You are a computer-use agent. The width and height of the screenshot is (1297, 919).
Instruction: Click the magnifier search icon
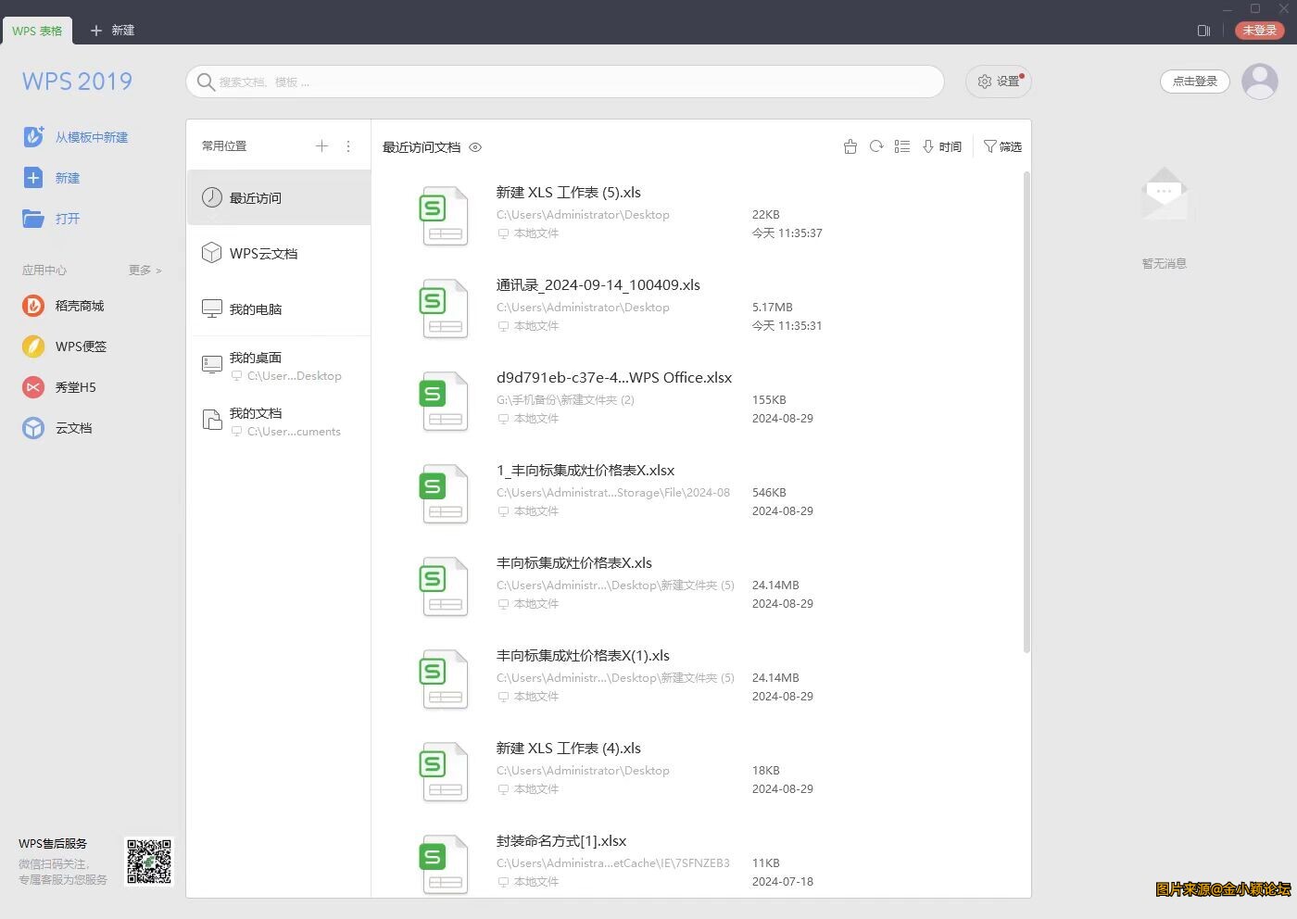coord(206,82)
